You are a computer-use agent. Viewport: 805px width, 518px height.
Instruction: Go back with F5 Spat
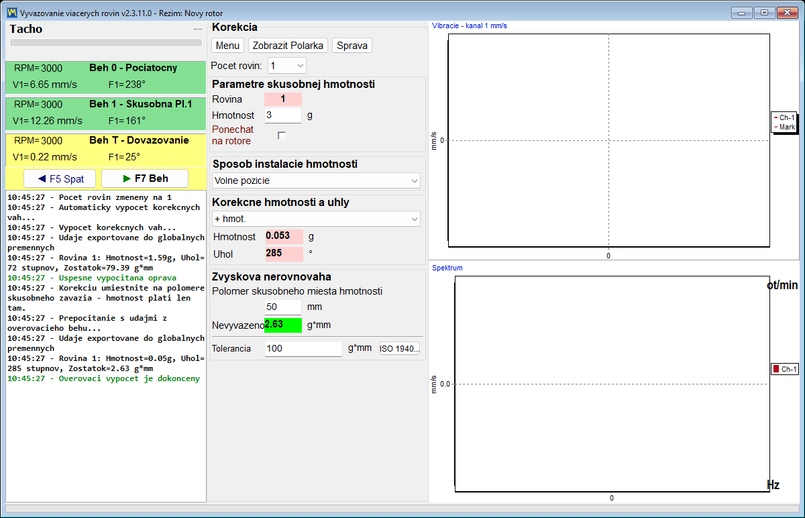60,179
